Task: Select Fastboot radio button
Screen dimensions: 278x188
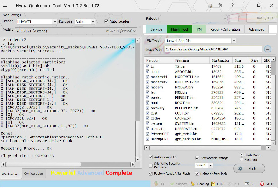Action: 241,159
